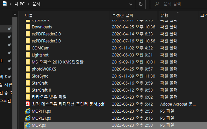207x129 pixels.
Task: Expand the chevron after 내 PC
Action: [28, 4]
